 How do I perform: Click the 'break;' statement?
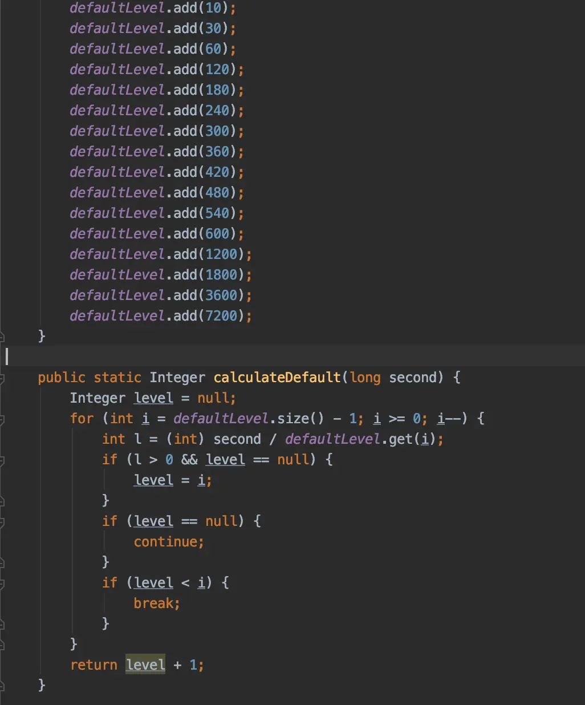pyautogui.click(x=157, y=603)
